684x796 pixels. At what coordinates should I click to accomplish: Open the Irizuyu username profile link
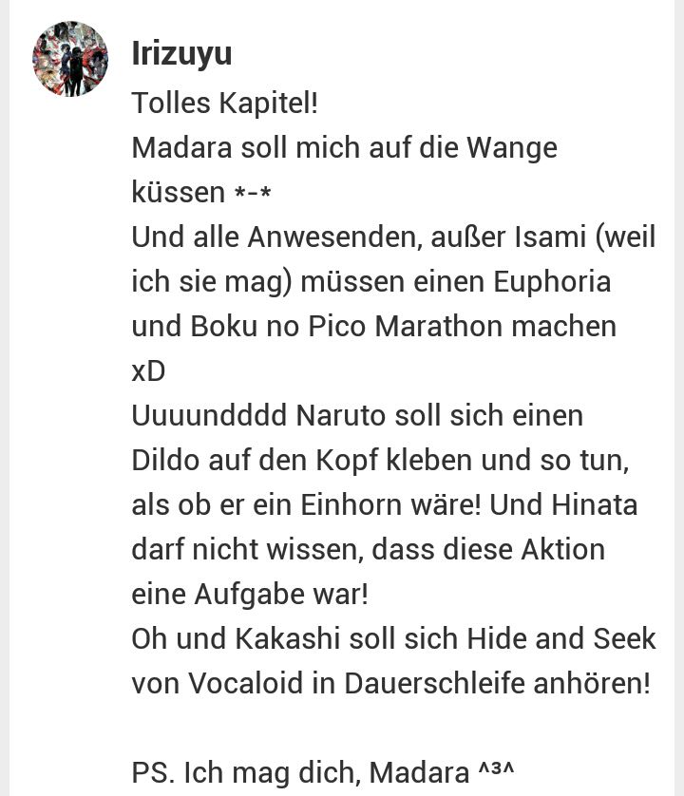[x=181, y=54]
